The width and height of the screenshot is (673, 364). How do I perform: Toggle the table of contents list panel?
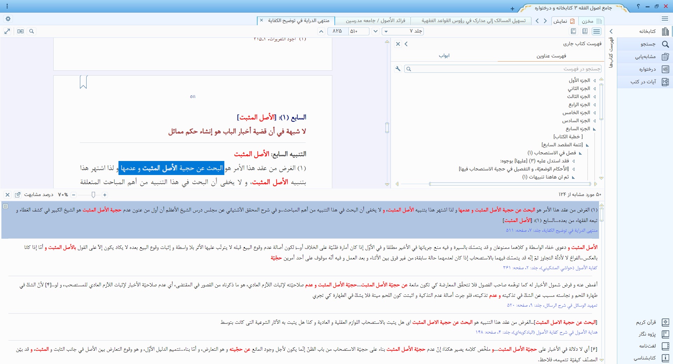pos(597,31)
